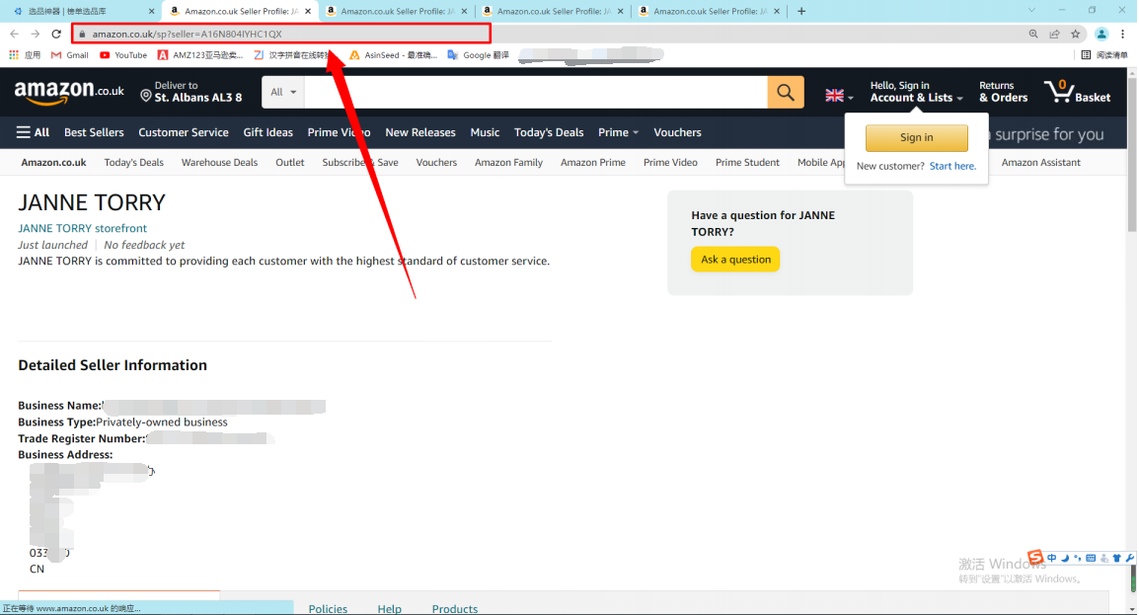Open JANNE TORRY storefront link
The image size is (1139, 615).
82,228
